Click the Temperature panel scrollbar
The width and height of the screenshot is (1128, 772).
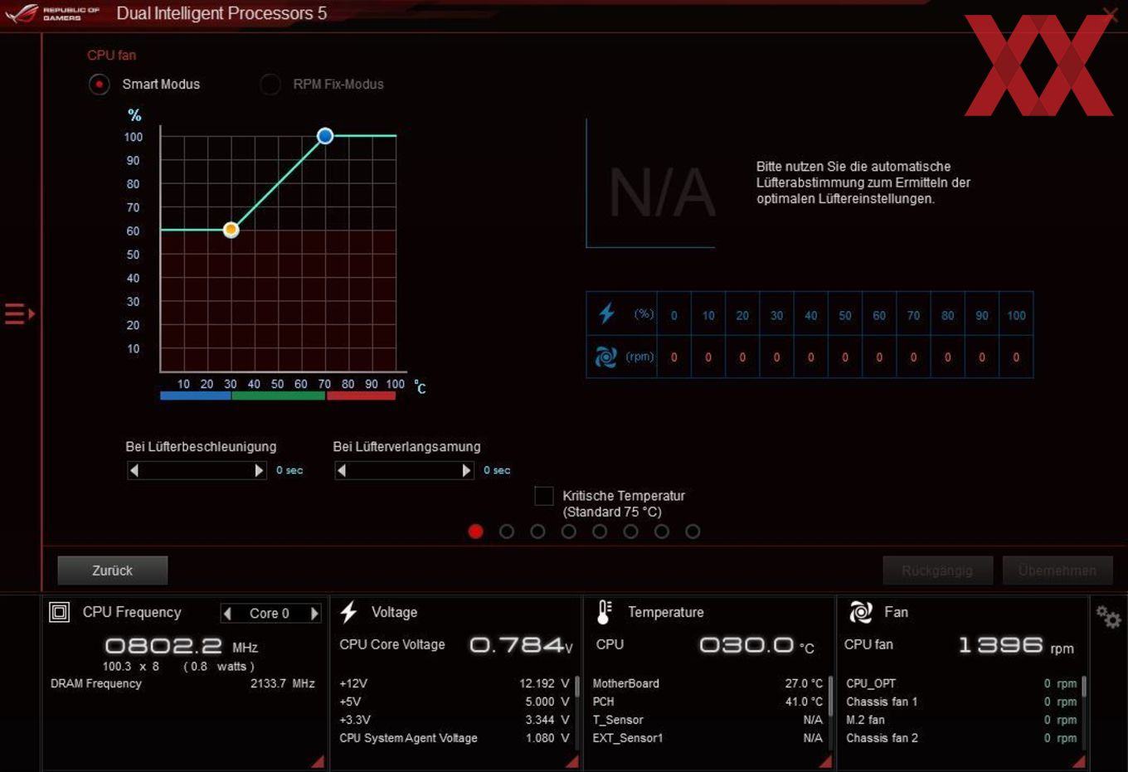(x=830, y=697)
